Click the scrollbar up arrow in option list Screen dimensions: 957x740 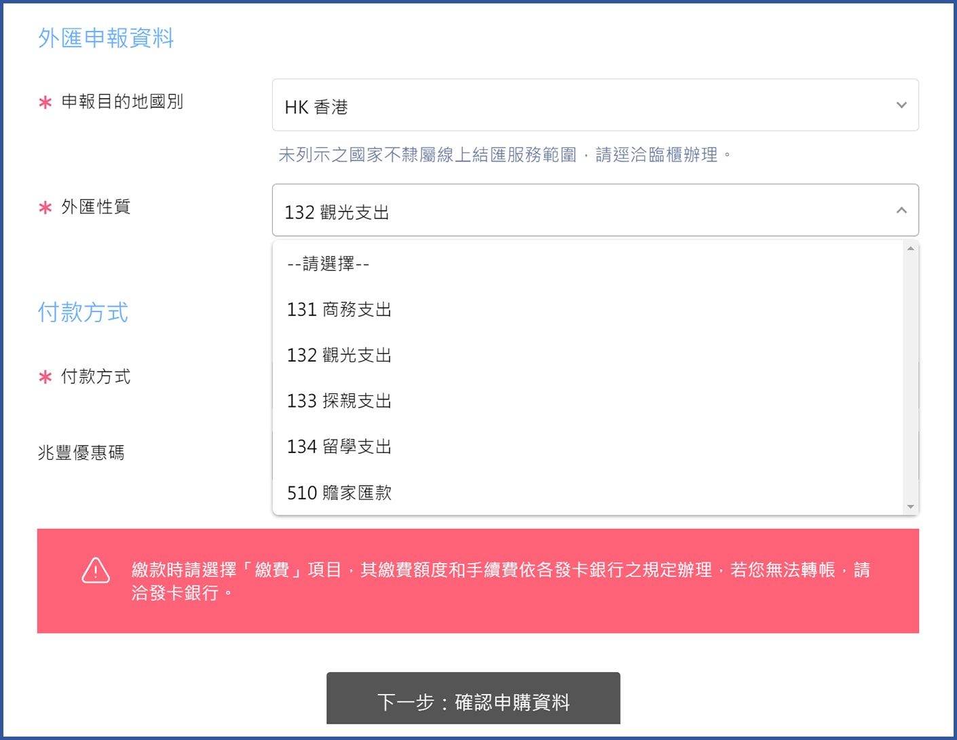coord(911,246)
